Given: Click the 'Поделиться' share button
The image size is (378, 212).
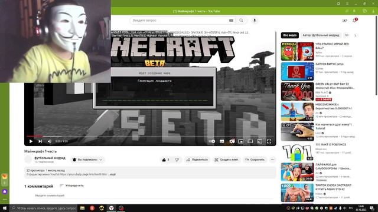Looking at the screenshot, I should pos(197,160).
